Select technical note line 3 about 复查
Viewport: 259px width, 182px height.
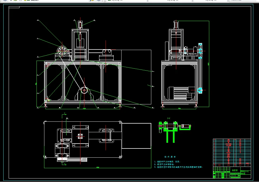pyautogui.click(x=178, y=167)
